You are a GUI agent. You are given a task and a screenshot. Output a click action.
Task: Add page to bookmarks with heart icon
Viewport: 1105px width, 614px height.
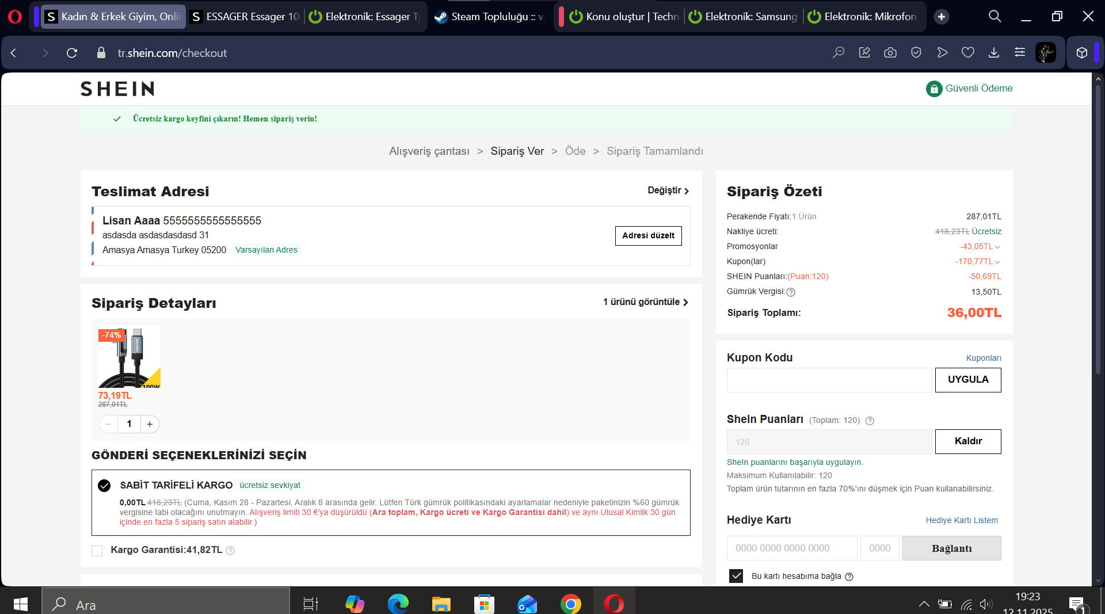tap(968, 53)
